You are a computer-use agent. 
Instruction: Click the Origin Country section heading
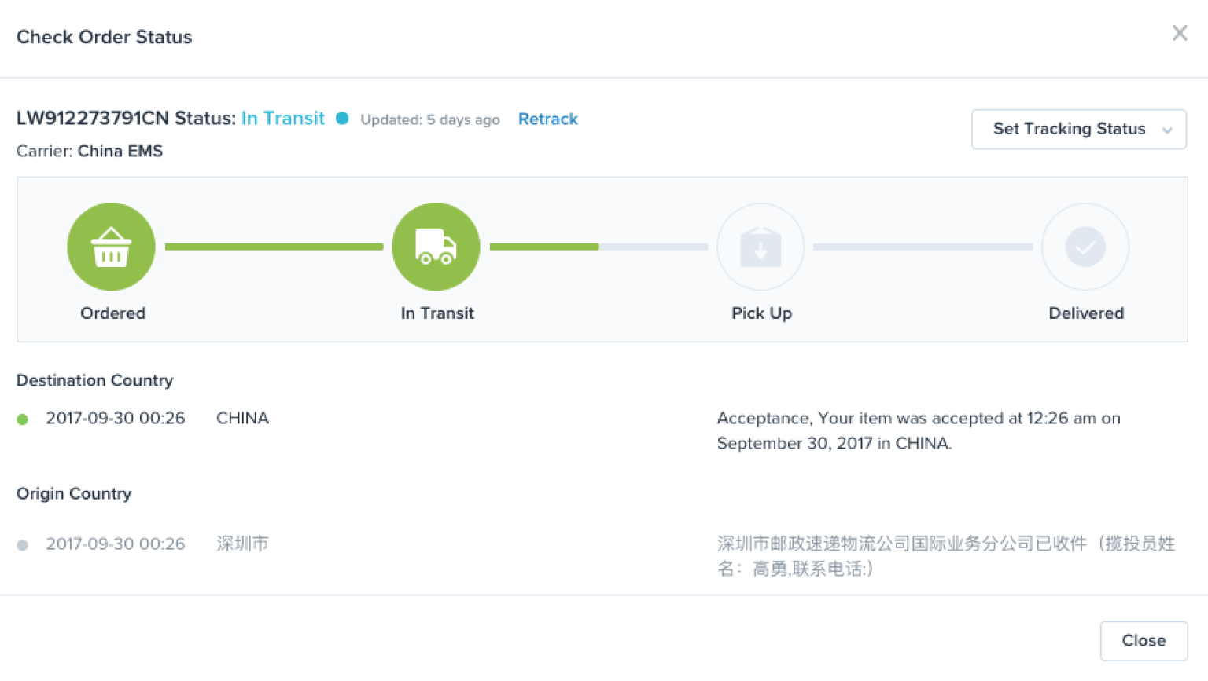pos(74,493)
